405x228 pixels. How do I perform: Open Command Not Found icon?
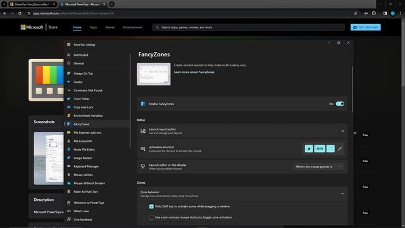coord(69,91)
